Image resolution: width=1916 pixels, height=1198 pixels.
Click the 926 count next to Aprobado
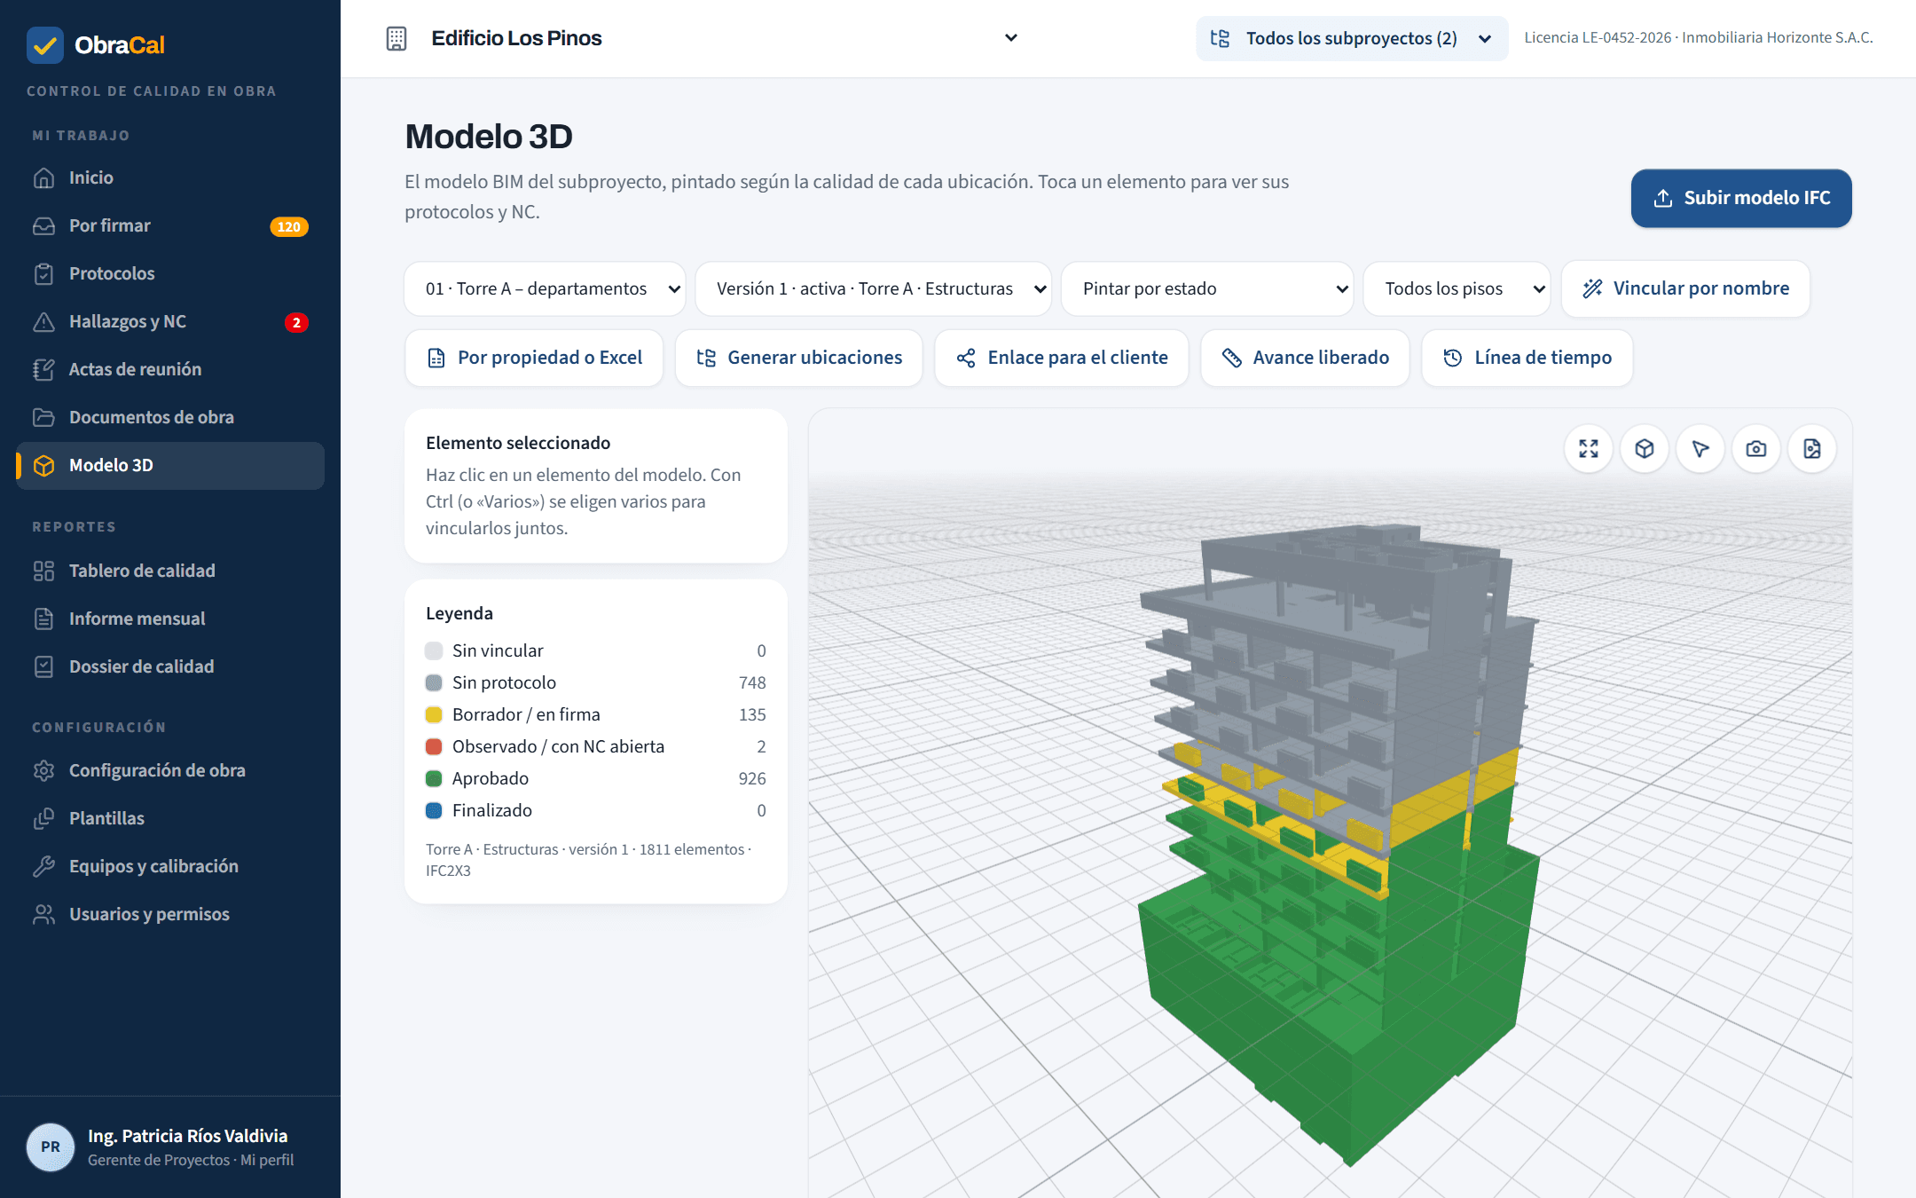752,778
